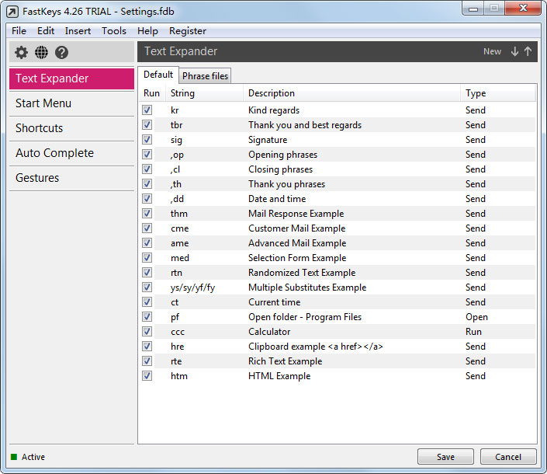The height and width of the screenshot is (474, 547).
Task: Uncheck the Run checkbox for 'kr'
Action: tap(147, 110)
